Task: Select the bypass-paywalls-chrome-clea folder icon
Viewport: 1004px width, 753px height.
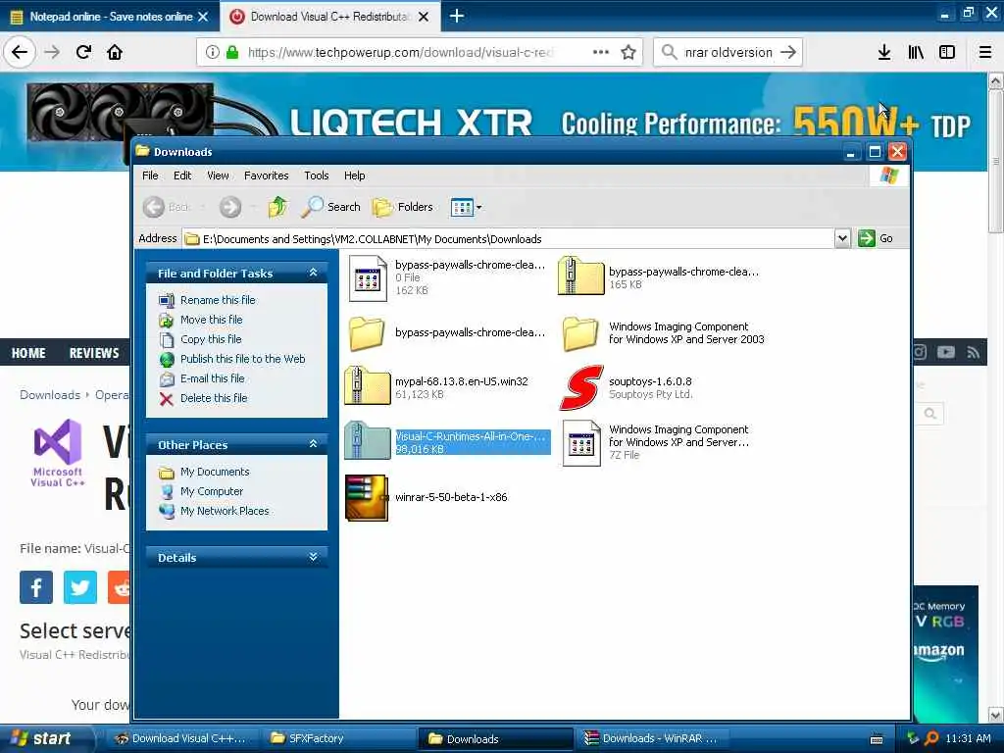Action: [367, 333]
